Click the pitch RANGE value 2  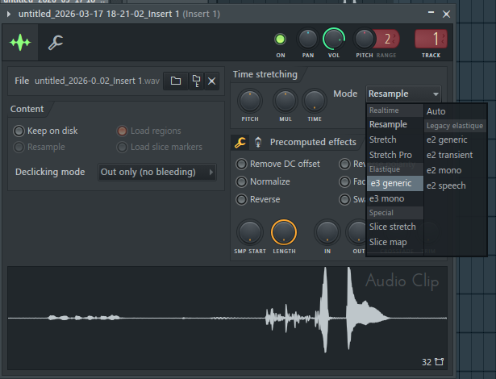click(x=388, y=39)
